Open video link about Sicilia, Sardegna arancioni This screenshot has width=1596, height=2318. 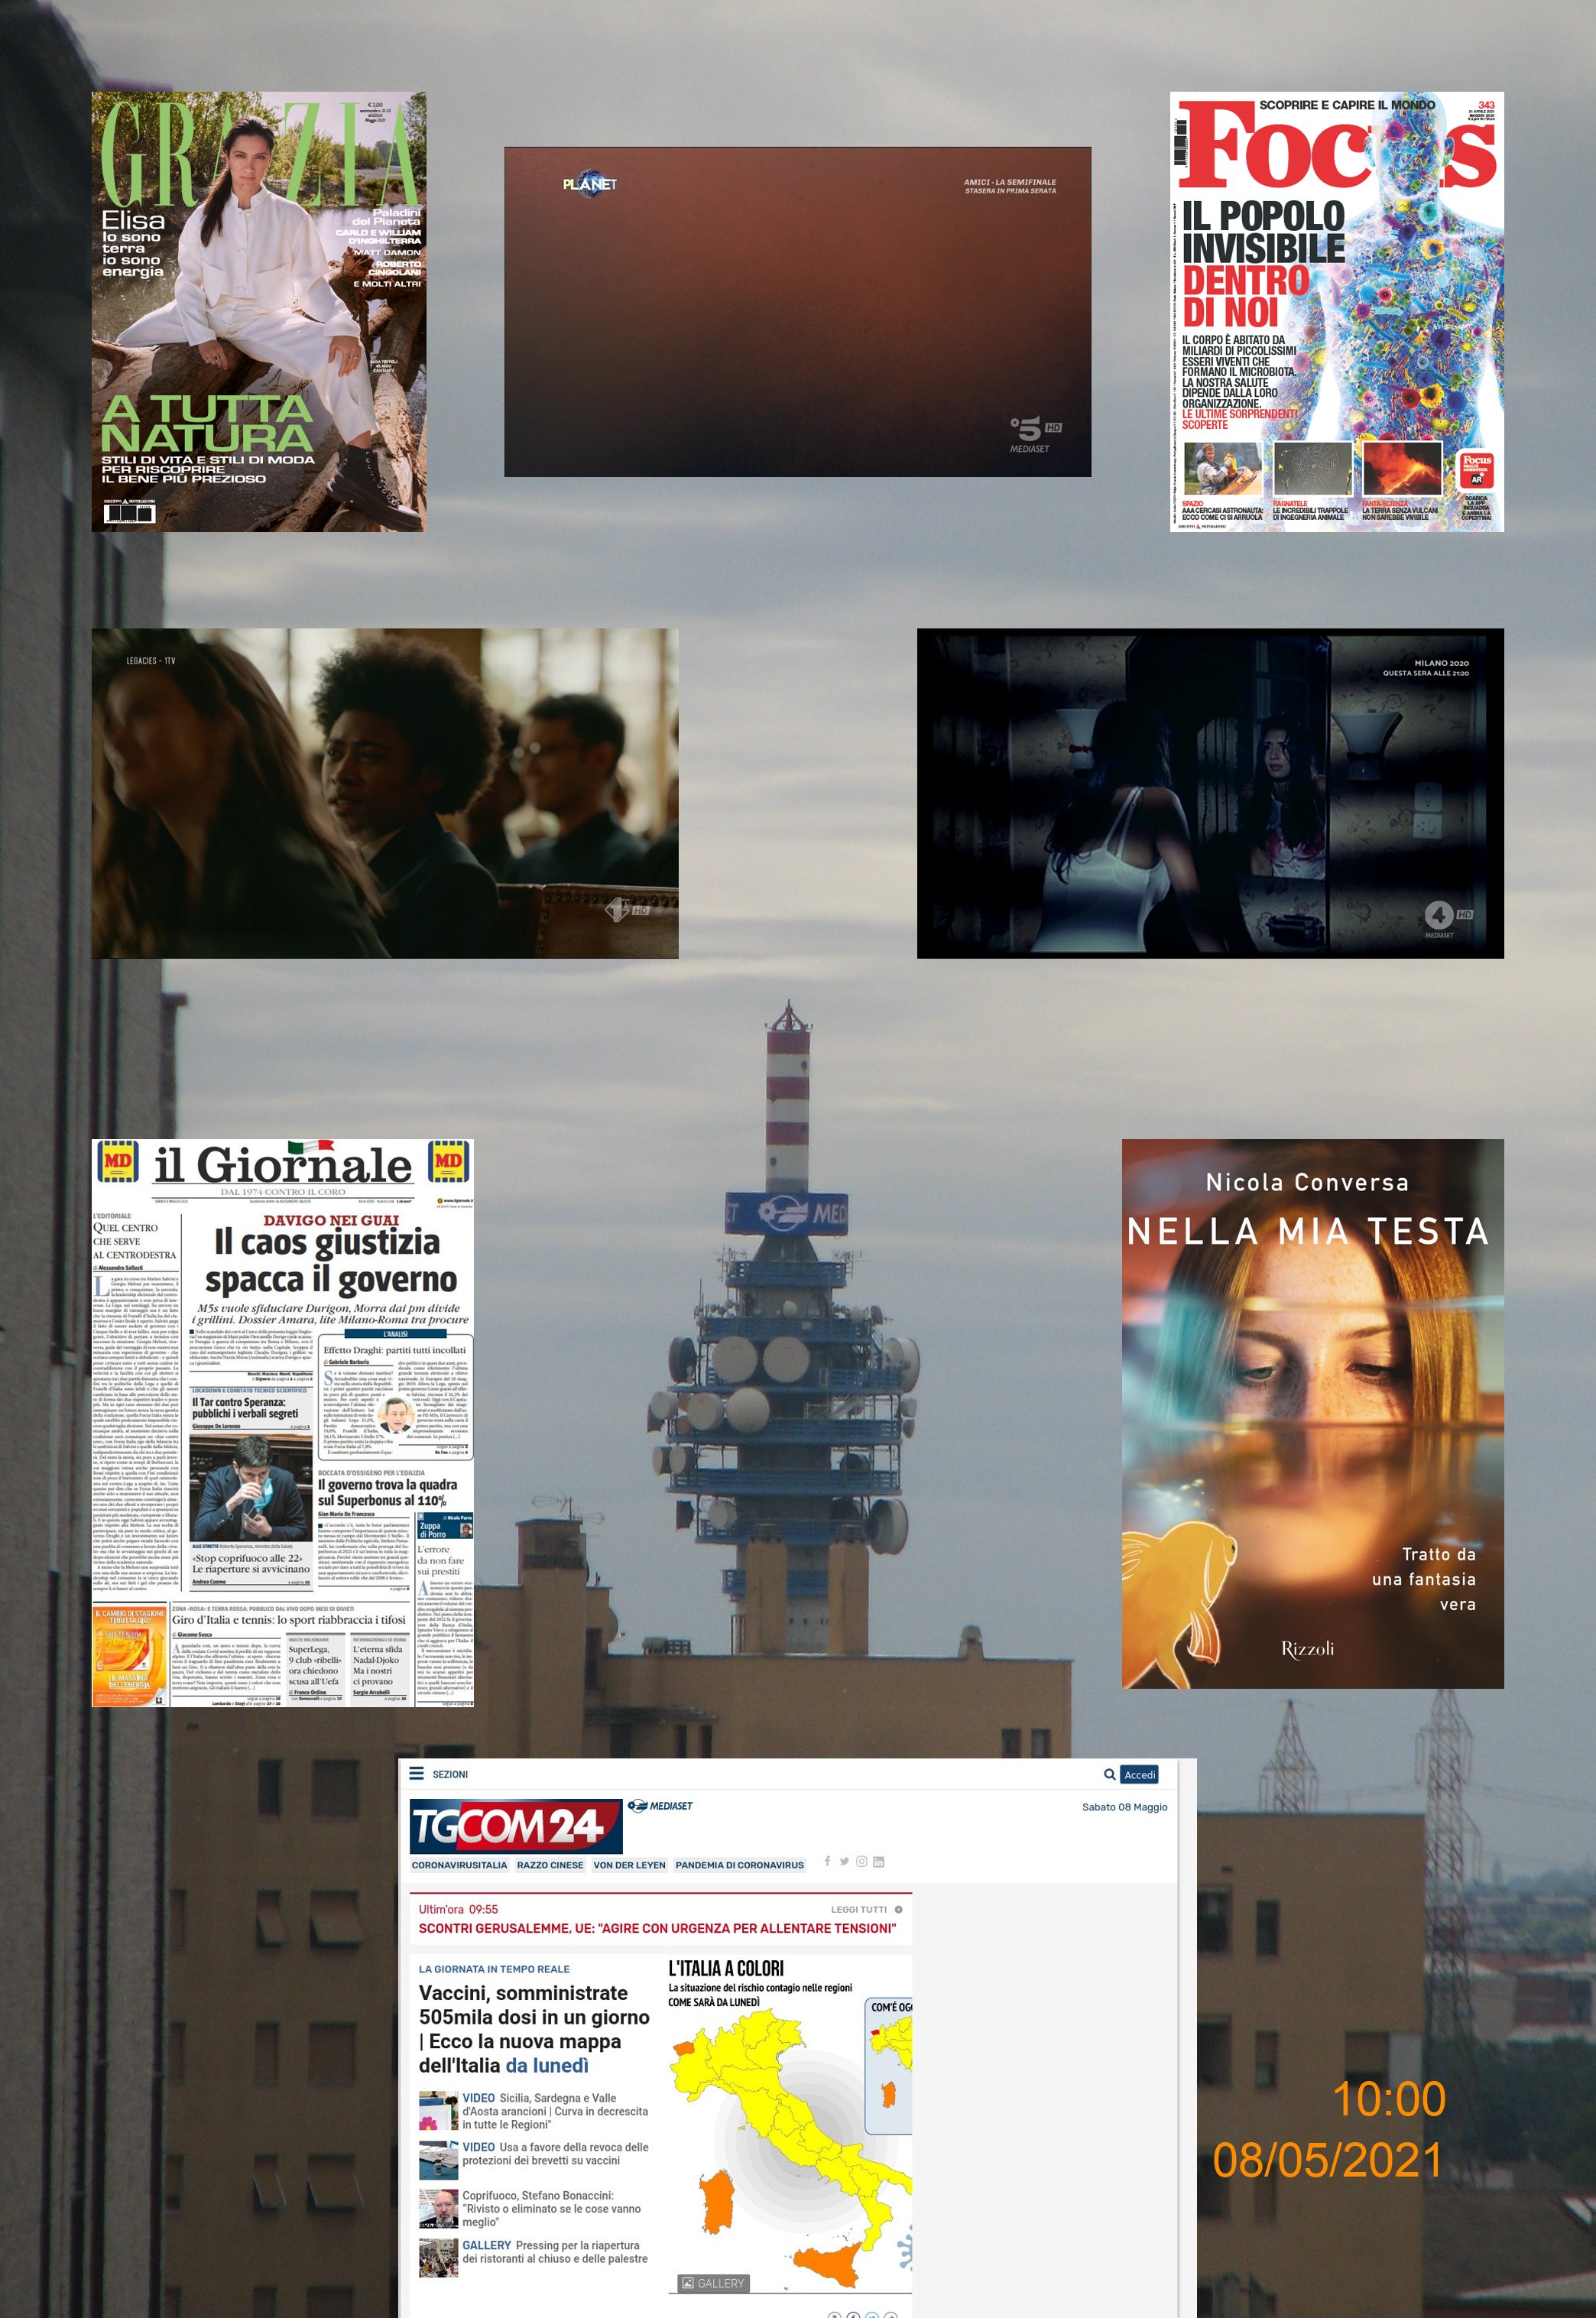(x=555, y=2111)
